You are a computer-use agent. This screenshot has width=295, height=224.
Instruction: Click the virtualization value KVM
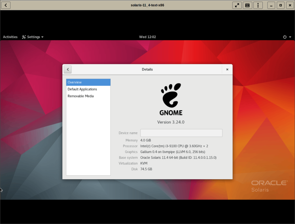[144, 163]
